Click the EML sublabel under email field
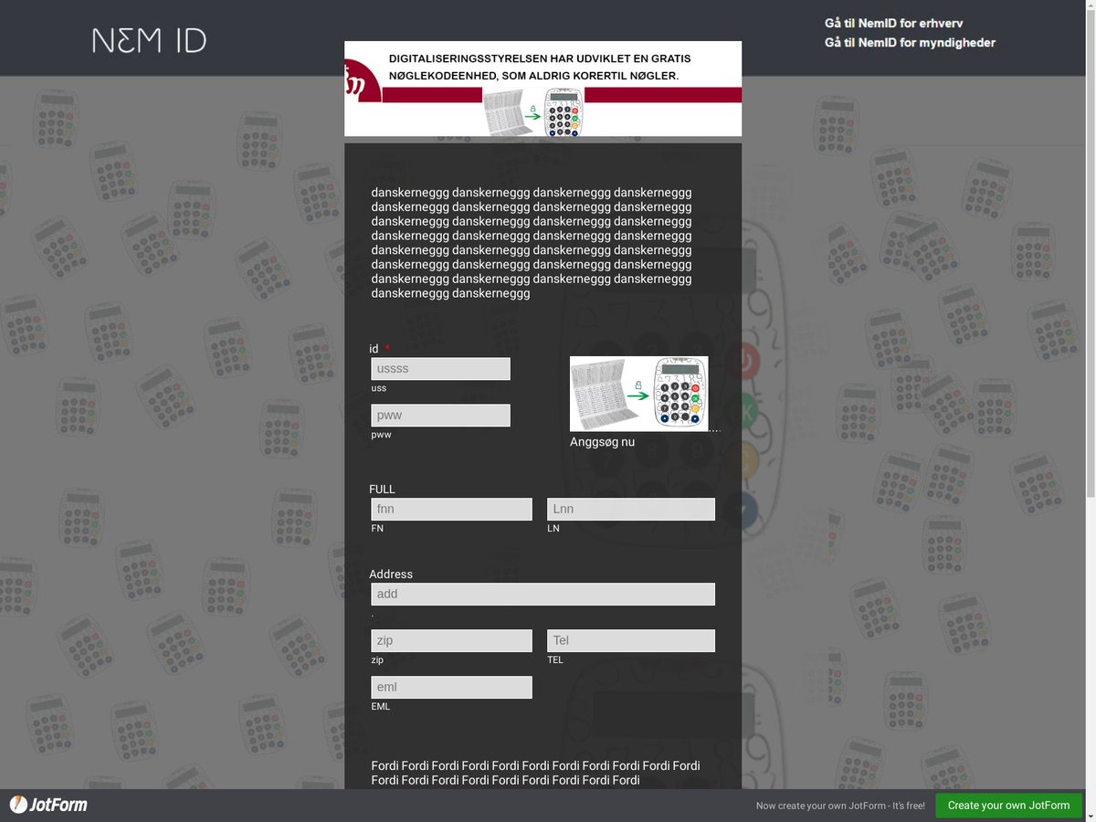Screen dimensions: 1096x822 coord(381,706)
